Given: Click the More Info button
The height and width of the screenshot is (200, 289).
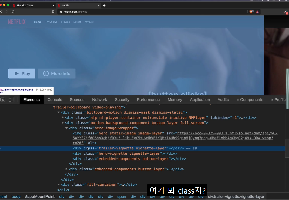Looking at the screenshot, I should (57, 73).
